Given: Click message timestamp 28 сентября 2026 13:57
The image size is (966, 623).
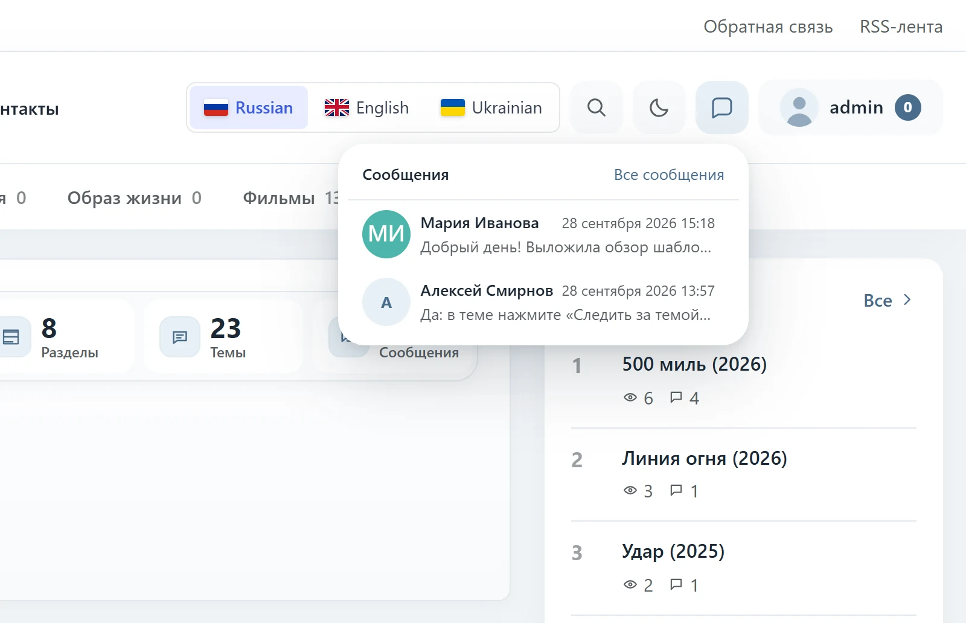Looking at the screenshot, I should [638, 291].
